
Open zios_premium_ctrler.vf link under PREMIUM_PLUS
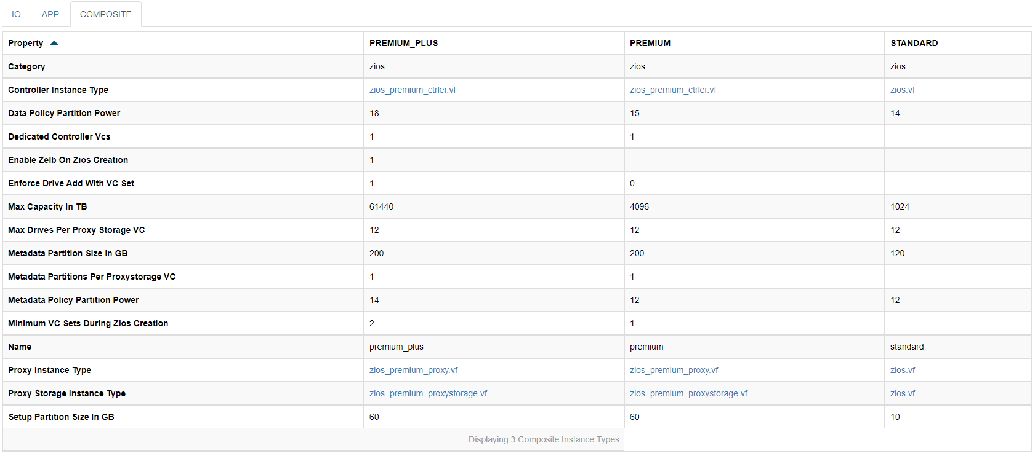point(413,90)
